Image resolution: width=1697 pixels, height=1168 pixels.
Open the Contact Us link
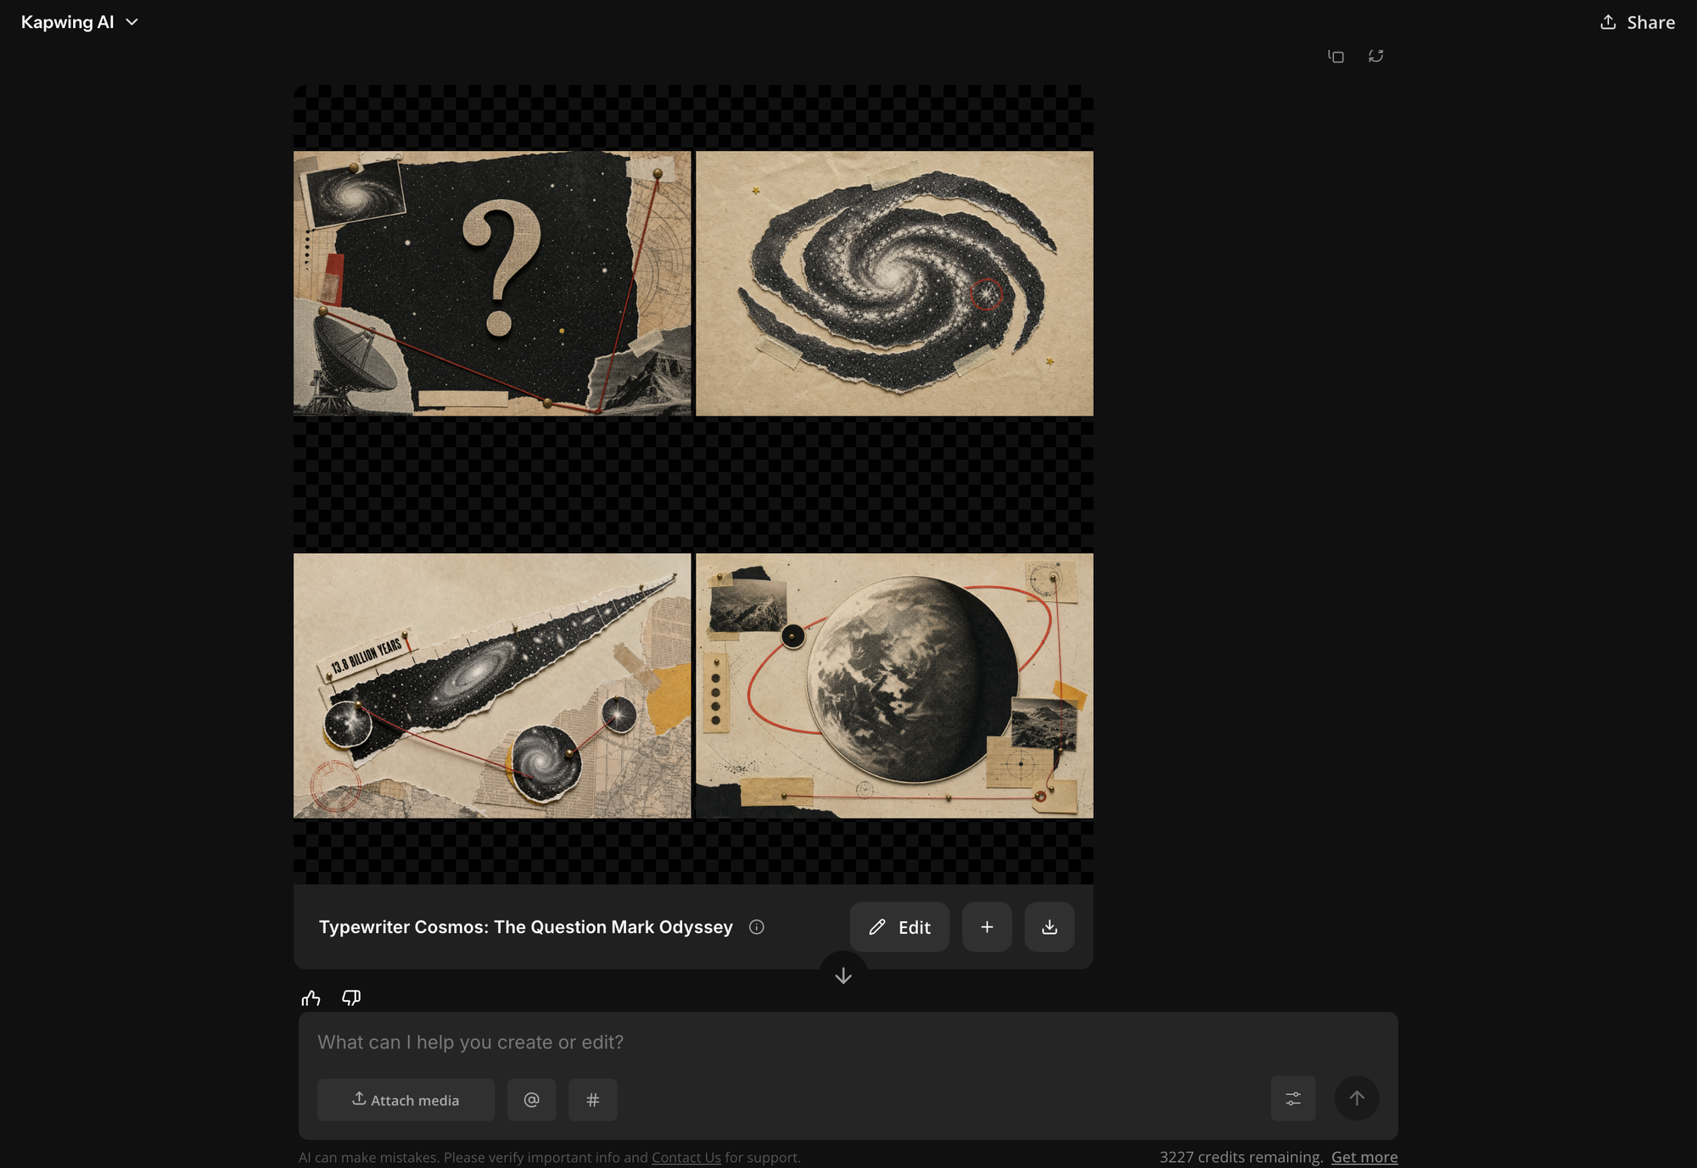coord(686,1157)
